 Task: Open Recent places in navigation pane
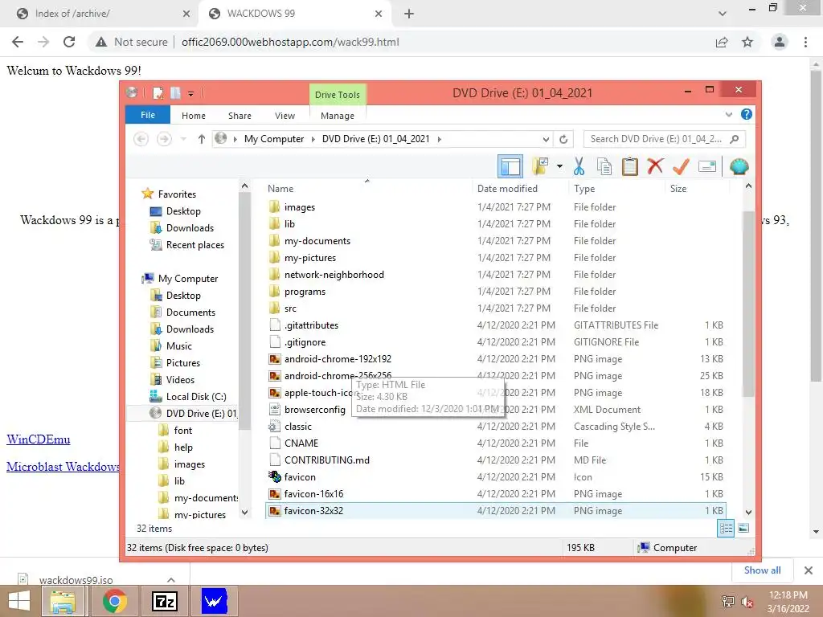click(194, 245)
